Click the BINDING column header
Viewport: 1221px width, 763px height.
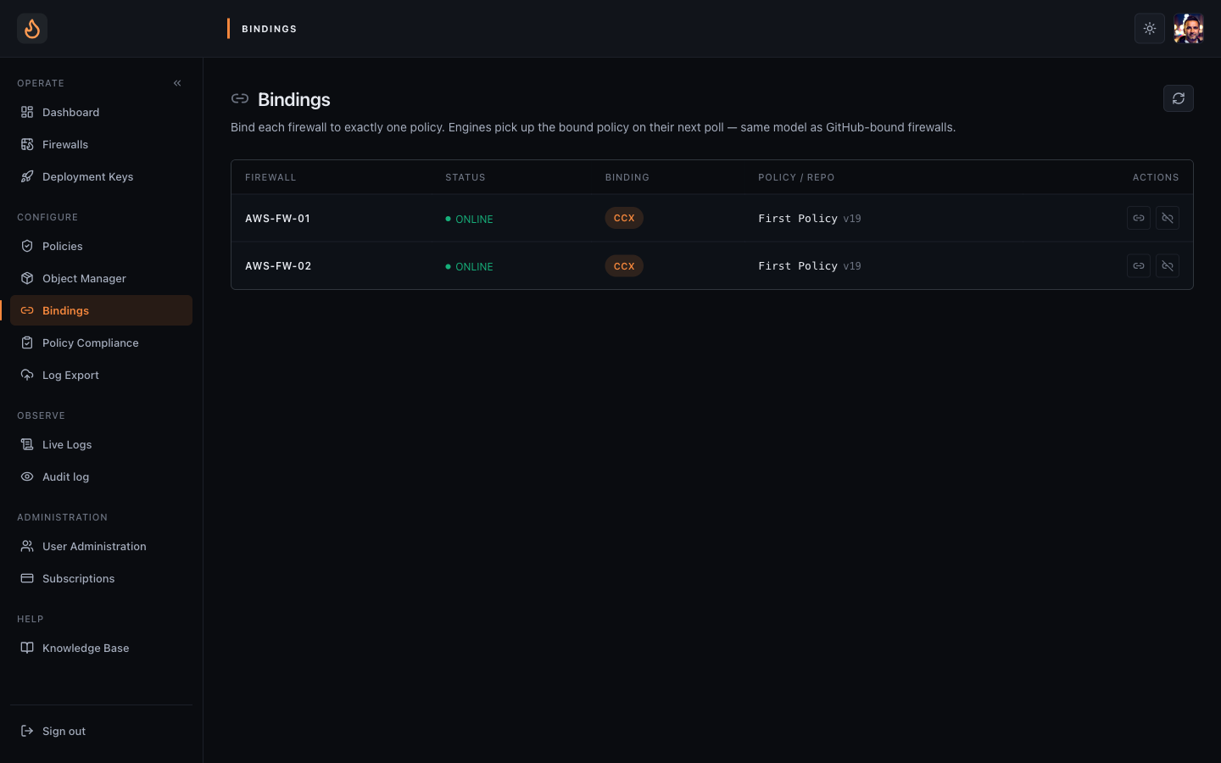coord(627,177)
